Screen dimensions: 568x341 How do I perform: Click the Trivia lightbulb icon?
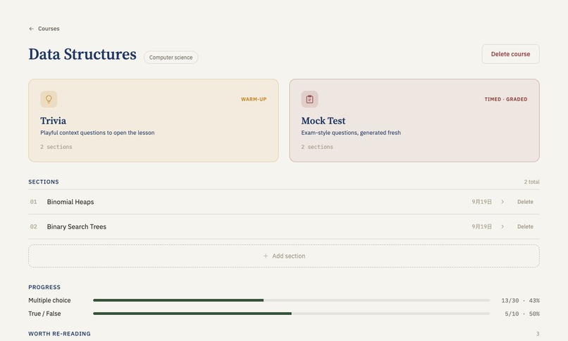tap(49, 99)
